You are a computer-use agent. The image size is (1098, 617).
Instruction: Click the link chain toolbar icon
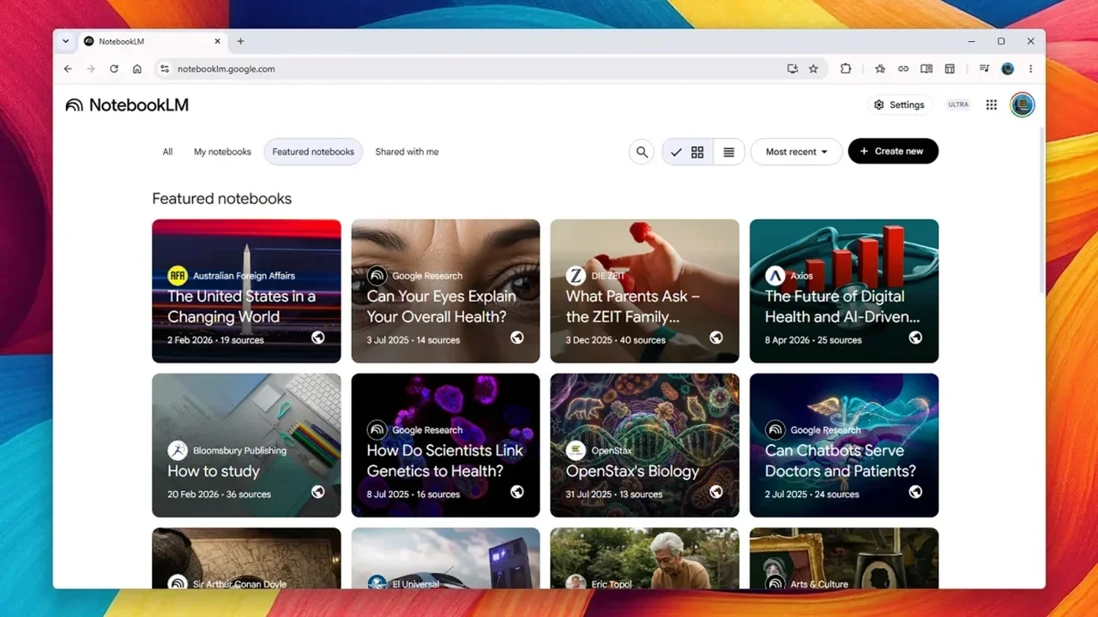coord(903,69)
